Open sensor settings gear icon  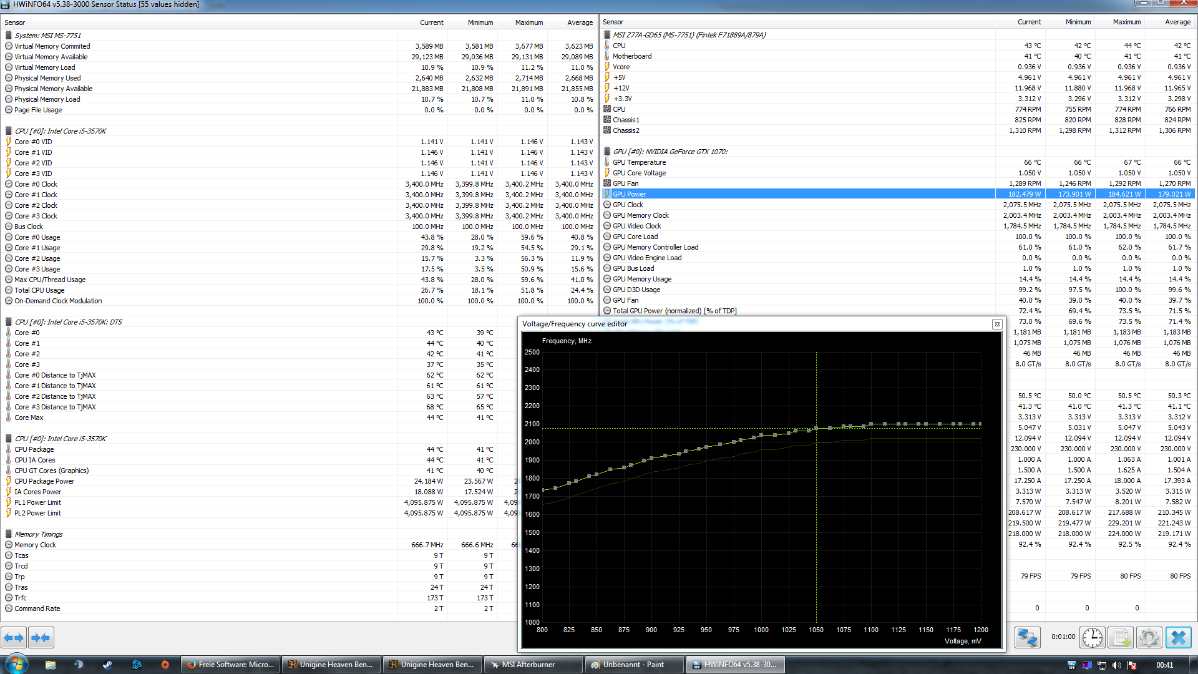pos(1149,638)
